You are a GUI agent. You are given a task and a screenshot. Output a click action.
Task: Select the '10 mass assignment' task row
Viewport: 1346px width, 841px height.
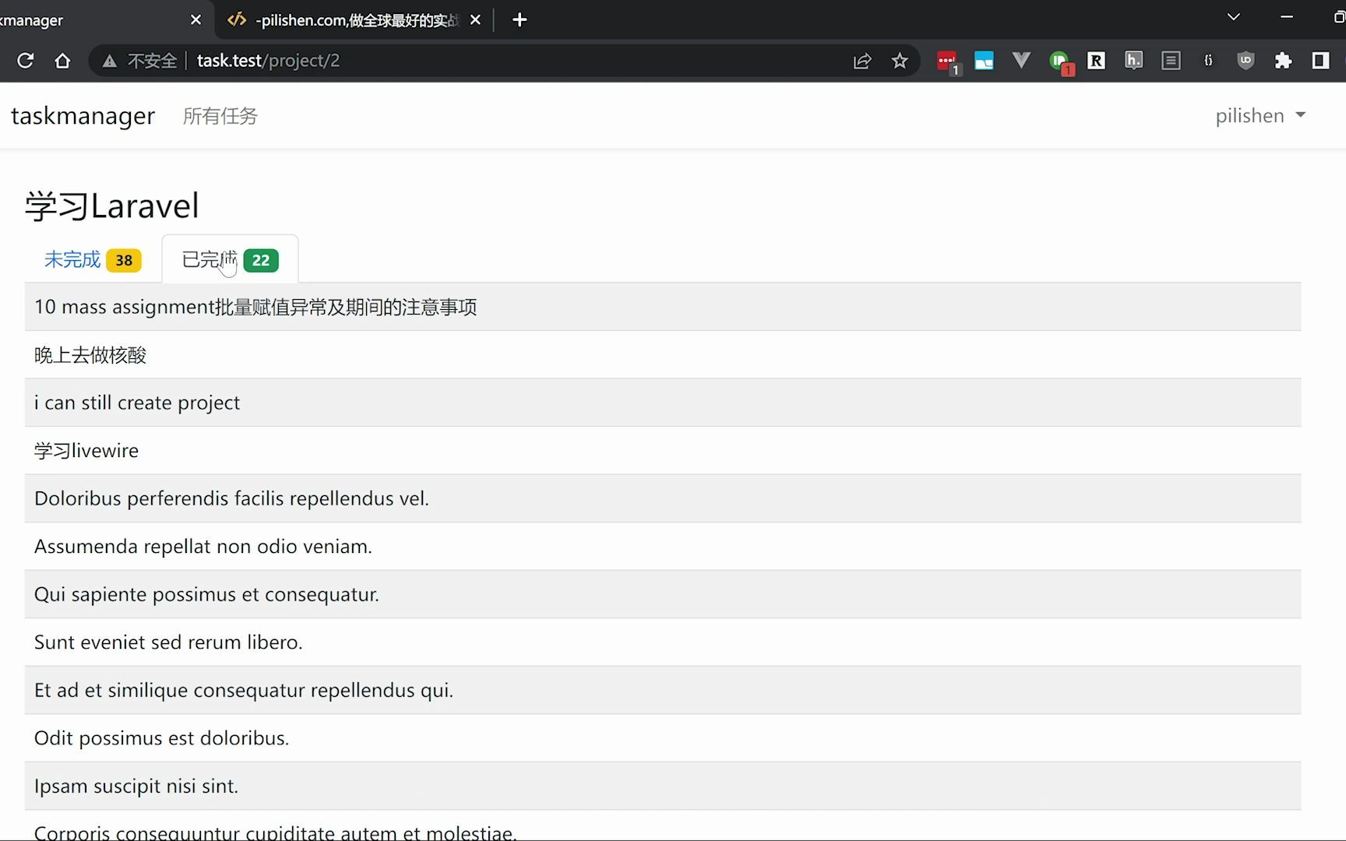point(663,307)
